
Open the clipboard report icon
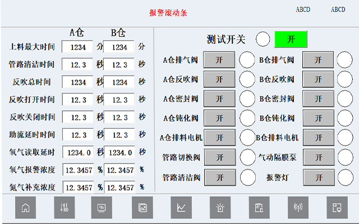click(x=259, y=207)
